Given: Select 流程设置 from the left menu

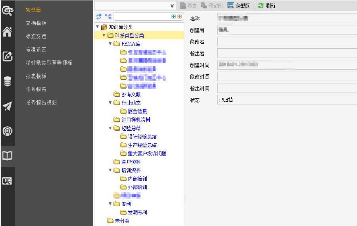Looking at the screenshot, I should point(36,50).
